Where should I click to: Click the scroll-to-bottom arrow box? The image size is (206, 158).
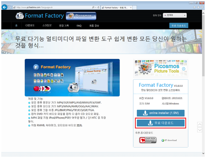click(x=199, y=130)
